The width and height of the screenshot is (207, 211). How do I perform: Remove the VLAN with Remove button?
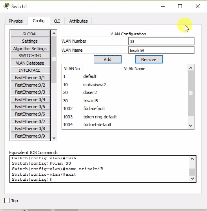click(149, 59)
